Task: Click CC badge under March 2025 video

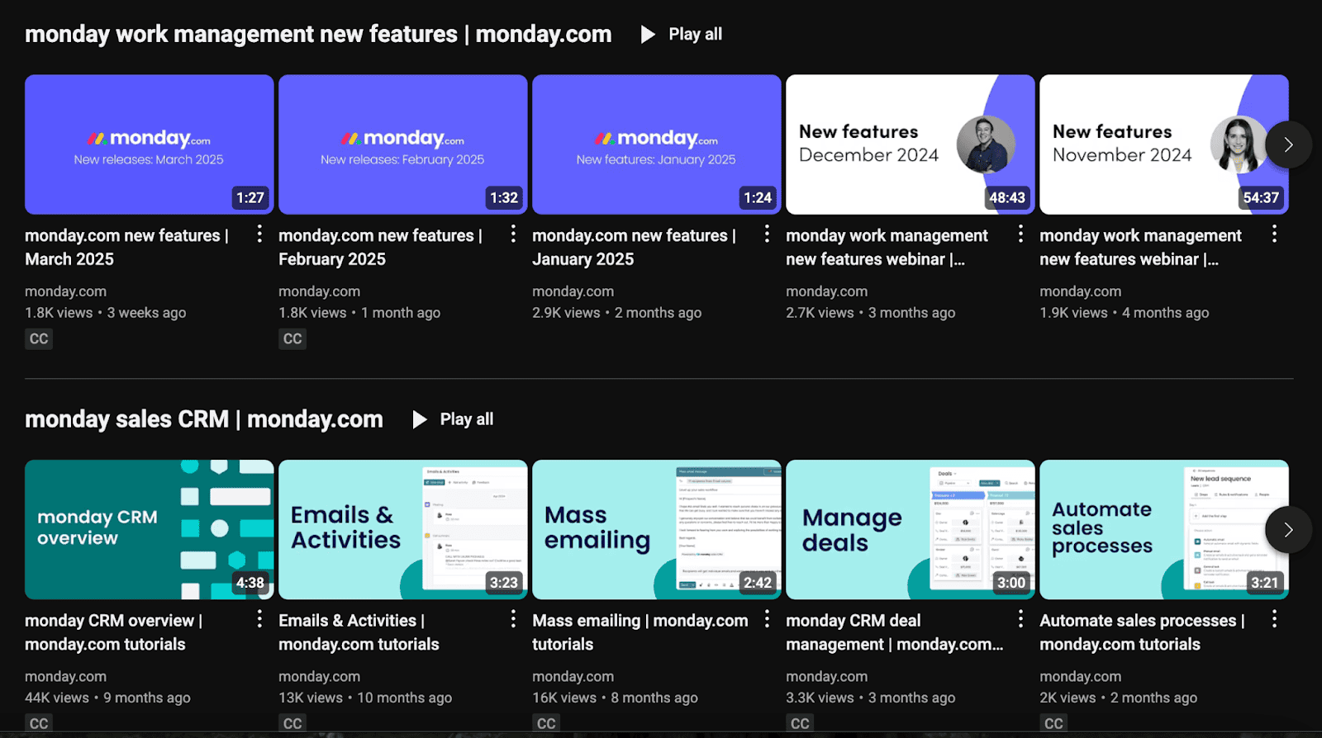Action: point(39,338)
